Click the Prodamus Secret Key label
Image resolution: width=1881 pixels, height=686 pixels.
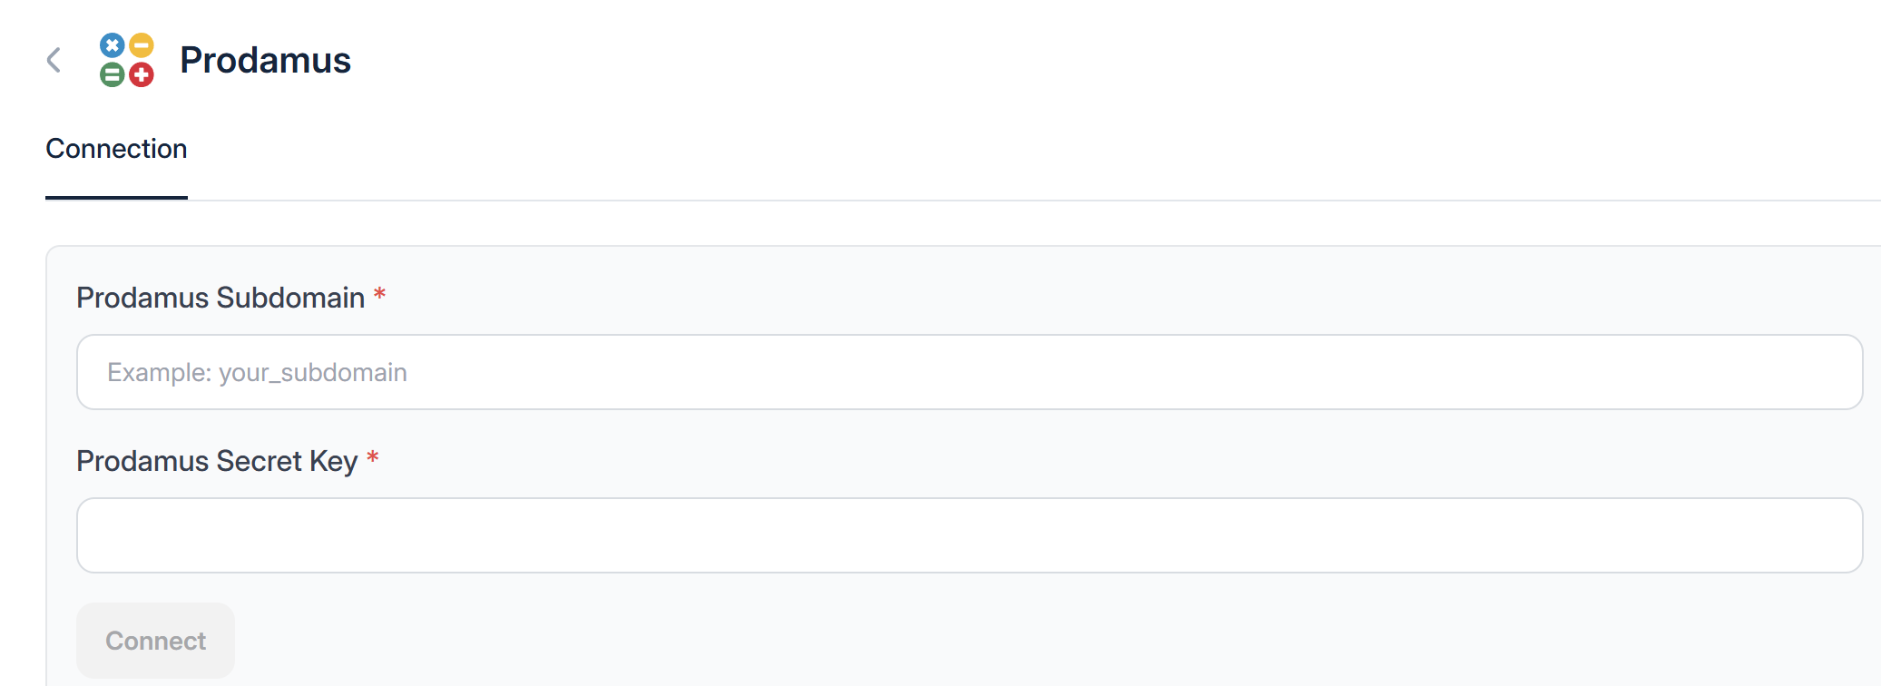tap(217, 461)
